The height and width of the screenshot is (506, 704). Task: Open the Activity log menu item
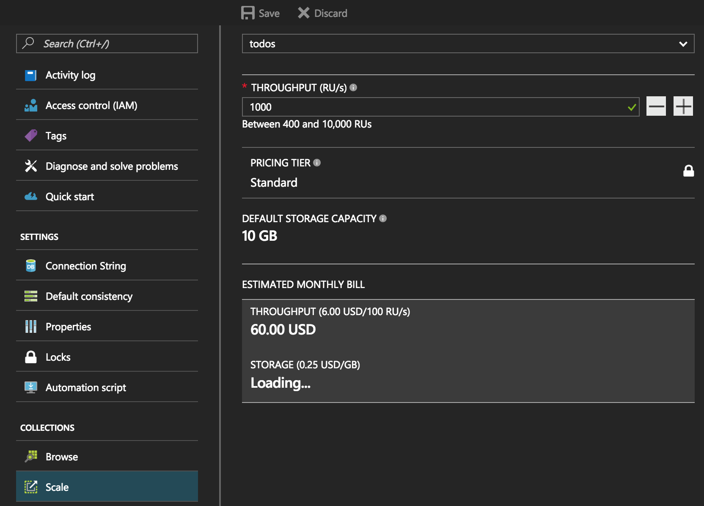tap(70, 75)
